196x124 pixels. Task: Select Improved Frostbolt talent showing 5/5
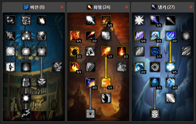point(155,20)
